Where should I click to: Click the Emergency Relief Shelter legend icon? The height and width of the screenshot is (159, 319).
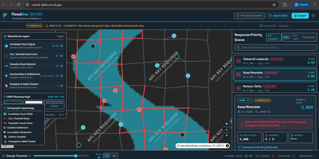(x=5, y=141)
